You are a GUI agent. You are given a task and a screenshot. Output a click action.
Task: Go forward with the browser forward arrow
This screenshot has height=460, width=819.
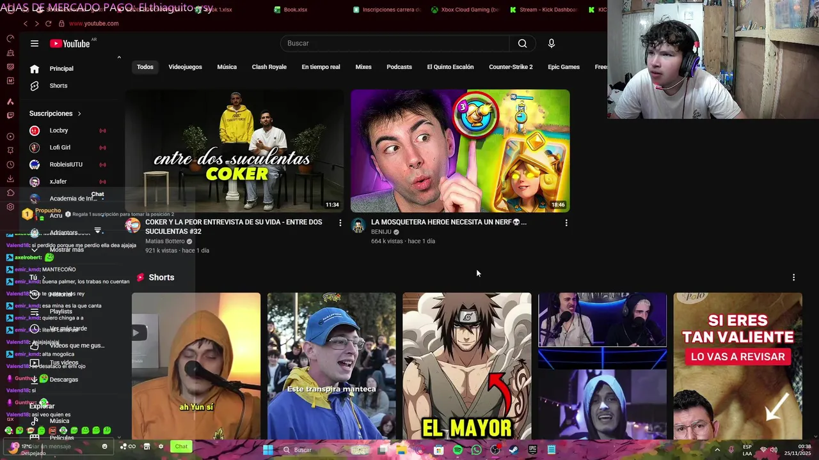(36, 24)
